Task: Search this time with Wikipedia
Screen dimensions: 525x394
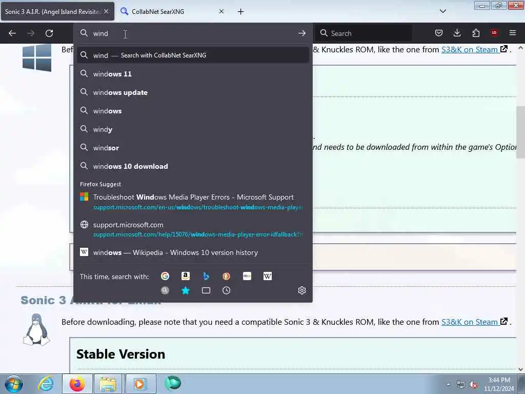Action: coord(268,276)
